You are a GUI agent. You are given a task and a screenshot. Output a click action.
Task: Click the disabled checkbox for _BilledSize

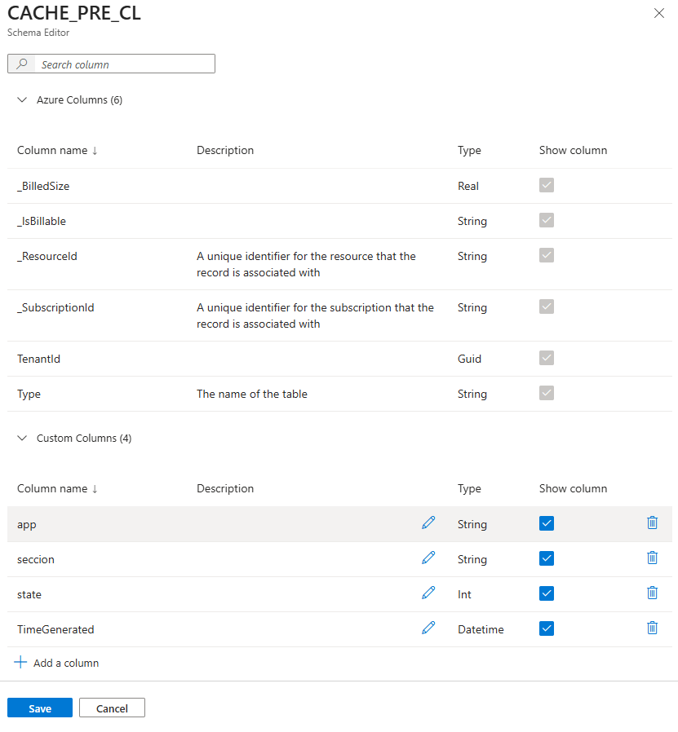click(546, 185)
